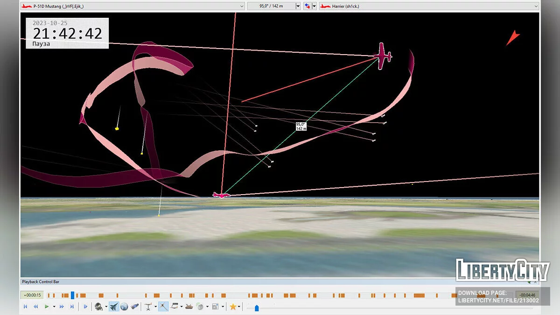Click the blue handle on the bottom toolbar slider
Viewport: 560px width, 315px height.
[257, 308]
